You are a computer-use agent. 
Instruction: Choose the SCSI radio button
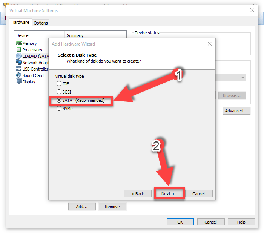click(x=58, y=92)
